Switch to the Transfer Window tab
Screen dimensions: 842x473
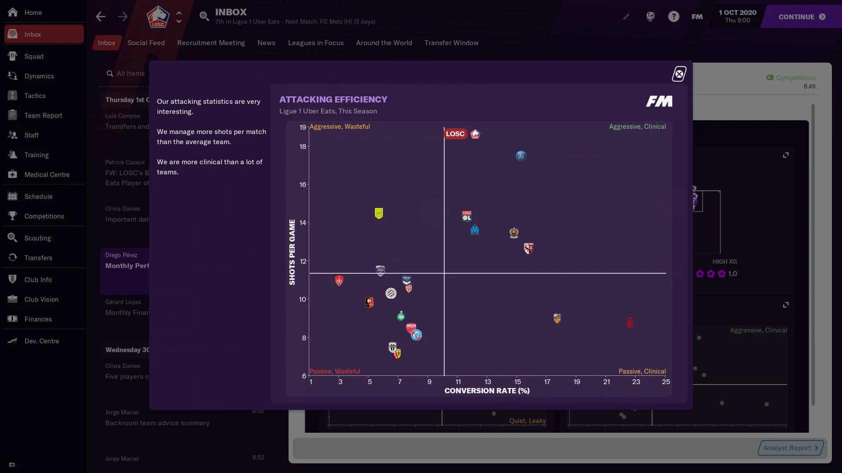451,42
